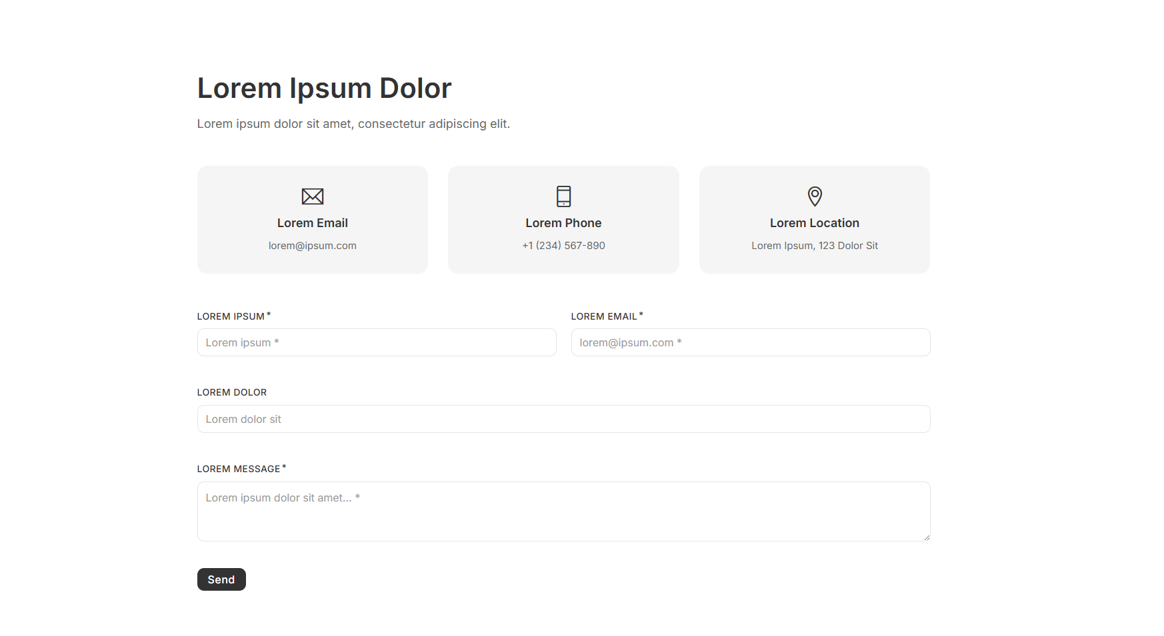Viewport: 1164px width, 636px height.
Task: Click the +1 (234) 567-890 phone number
Action: click(x=563, y=246)
